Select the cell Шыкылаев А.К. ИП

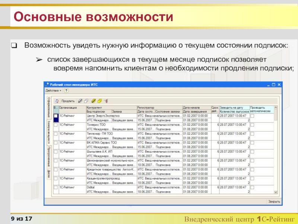(111, 152)
